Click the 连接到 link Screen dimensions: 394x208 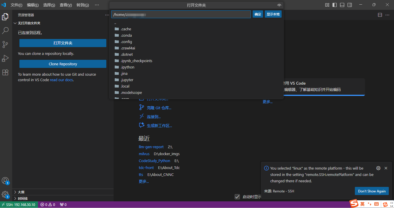(154, 117)
